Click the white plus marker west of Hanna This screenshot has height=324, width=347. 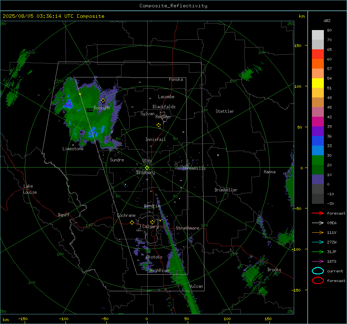218,155
